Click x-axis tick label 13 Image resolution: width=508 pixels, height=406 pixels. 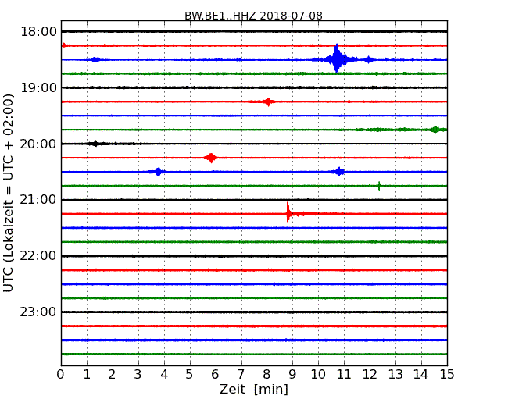tap(395, 375)
